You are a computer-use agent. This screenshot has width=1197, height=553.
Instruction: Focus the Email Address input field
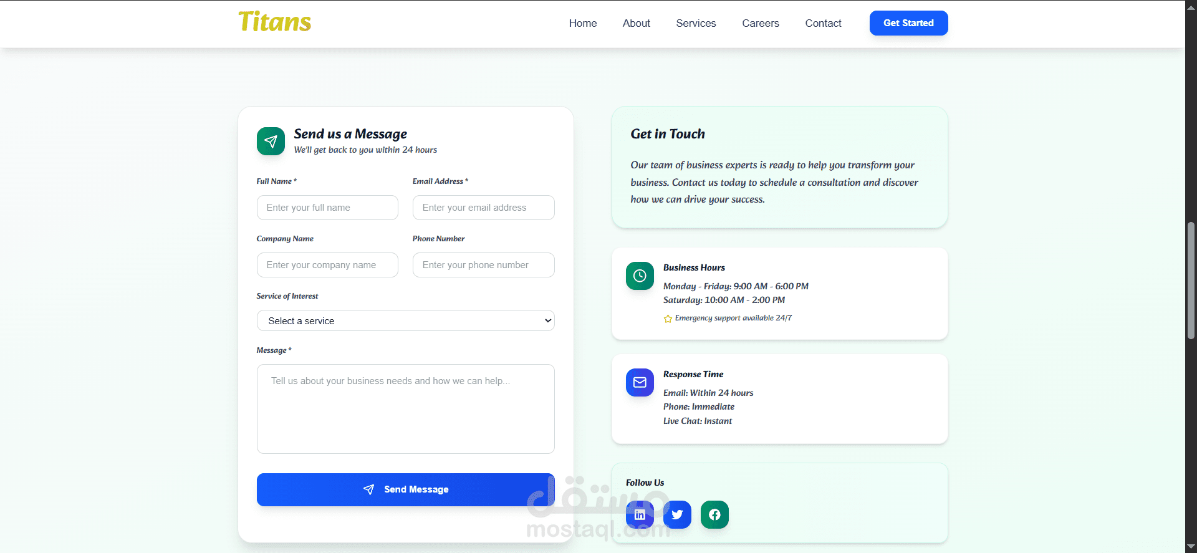coord(483,208)
